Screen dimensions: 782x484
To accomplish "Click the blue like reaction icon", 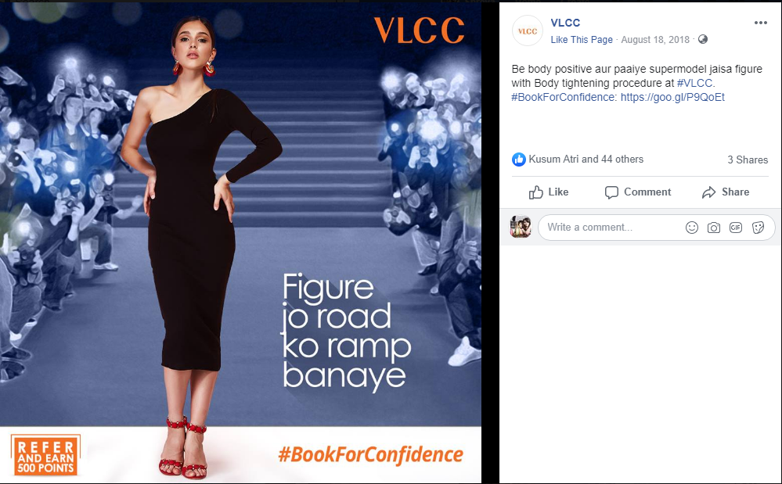I will pos(519,160).
